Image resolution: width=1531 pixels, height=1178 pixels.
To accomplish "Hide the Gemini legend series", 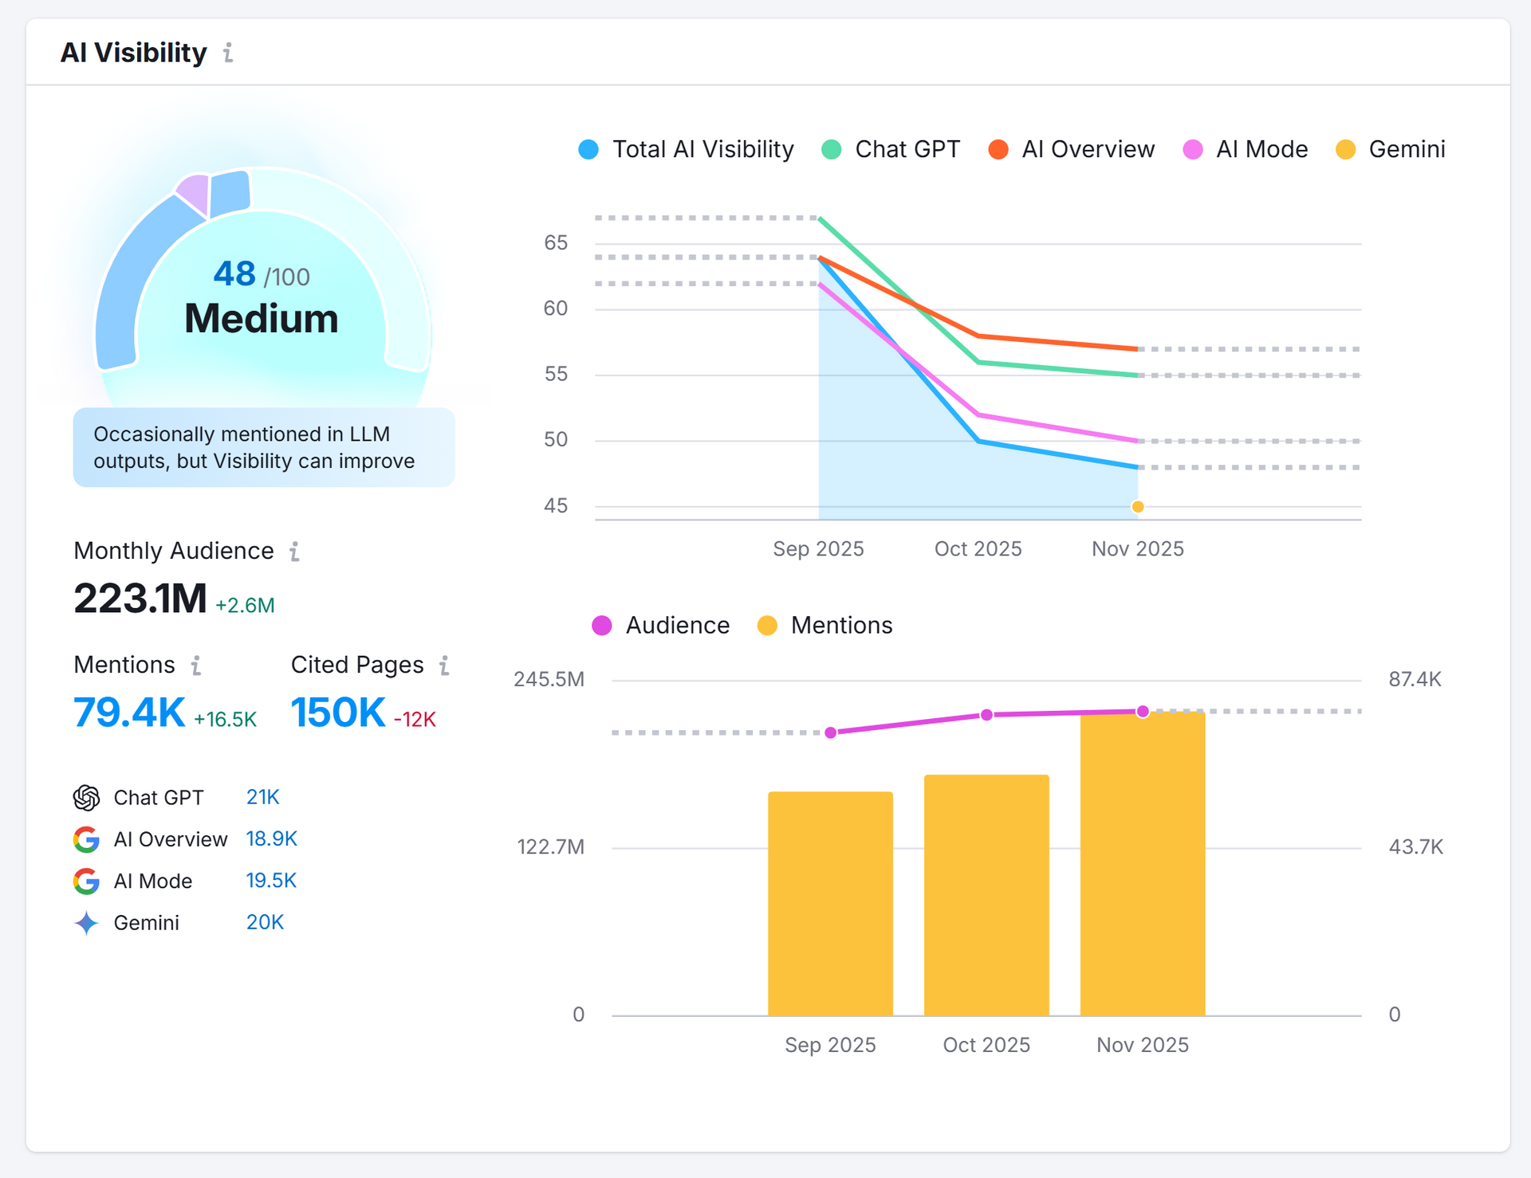I will click(x=1390, y=150).
